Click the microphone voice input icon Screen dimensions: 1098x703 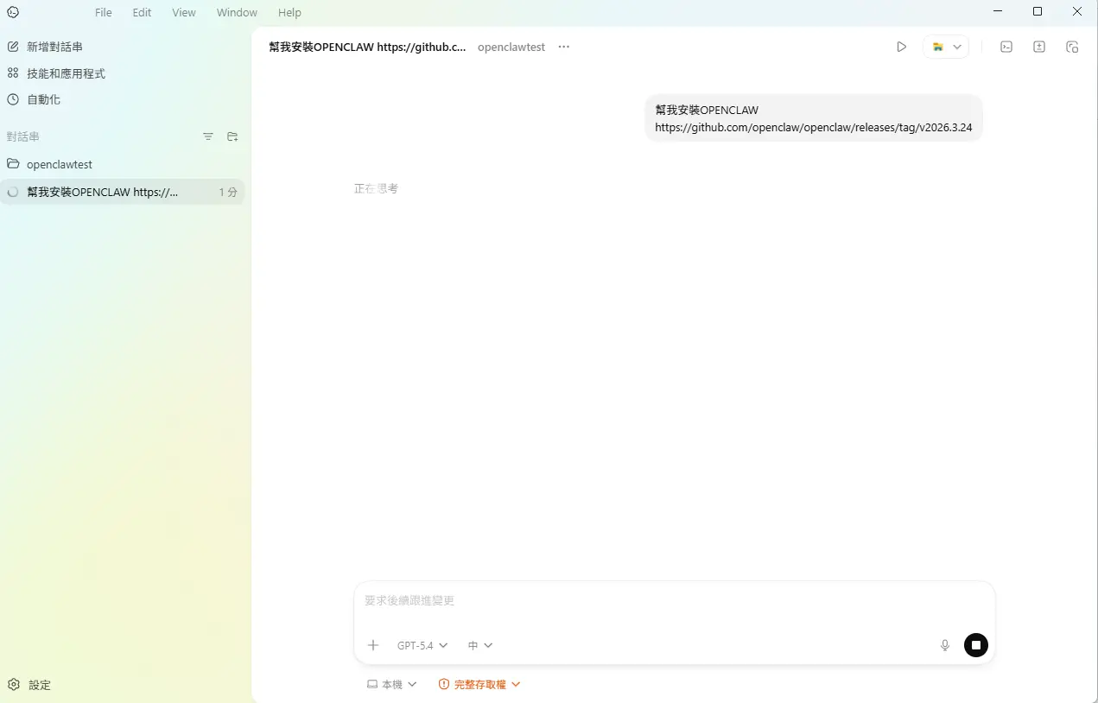pyautogui.click(x=944, y=645)
